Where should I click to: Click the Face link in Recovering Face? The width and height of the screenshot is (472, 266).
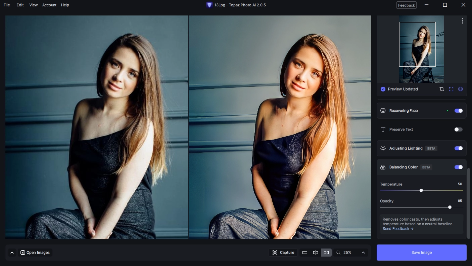(x=414, y=111)
